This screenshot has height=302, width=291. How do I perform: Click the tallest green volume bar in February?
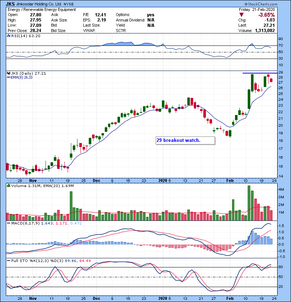coord(249,203)
